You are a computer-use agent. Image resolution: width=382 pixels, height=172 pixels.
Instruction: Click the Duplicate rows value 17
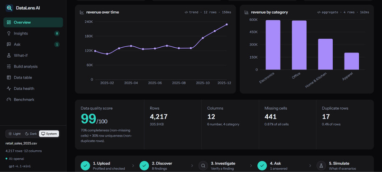tap(326, 117)
